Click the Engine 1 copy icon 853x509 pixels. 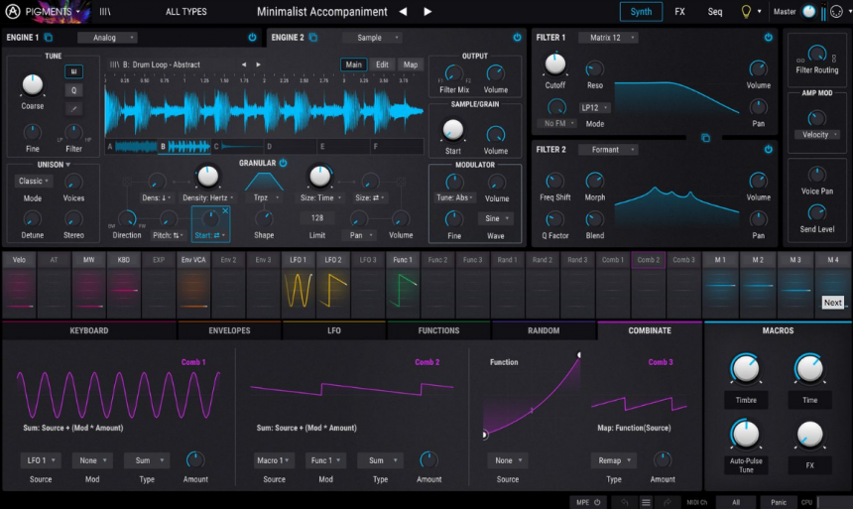pos(49,38)
